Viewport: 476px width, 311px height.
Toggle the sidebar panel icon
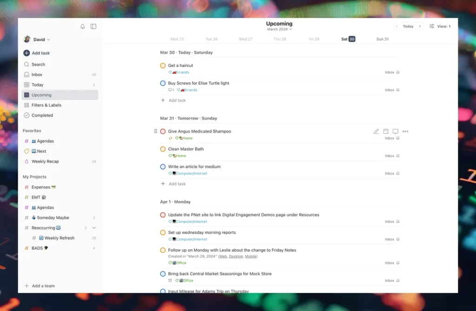click(93, 26)
